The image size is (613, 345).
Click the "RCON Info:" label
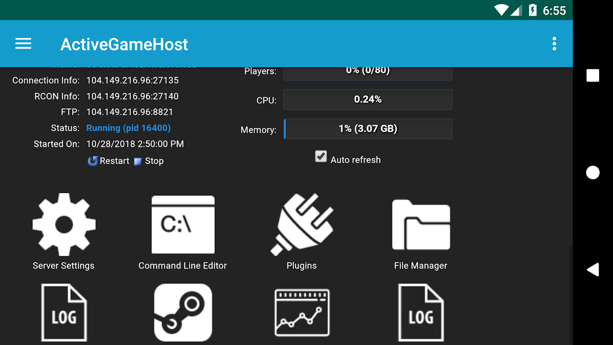coord(57,97)
